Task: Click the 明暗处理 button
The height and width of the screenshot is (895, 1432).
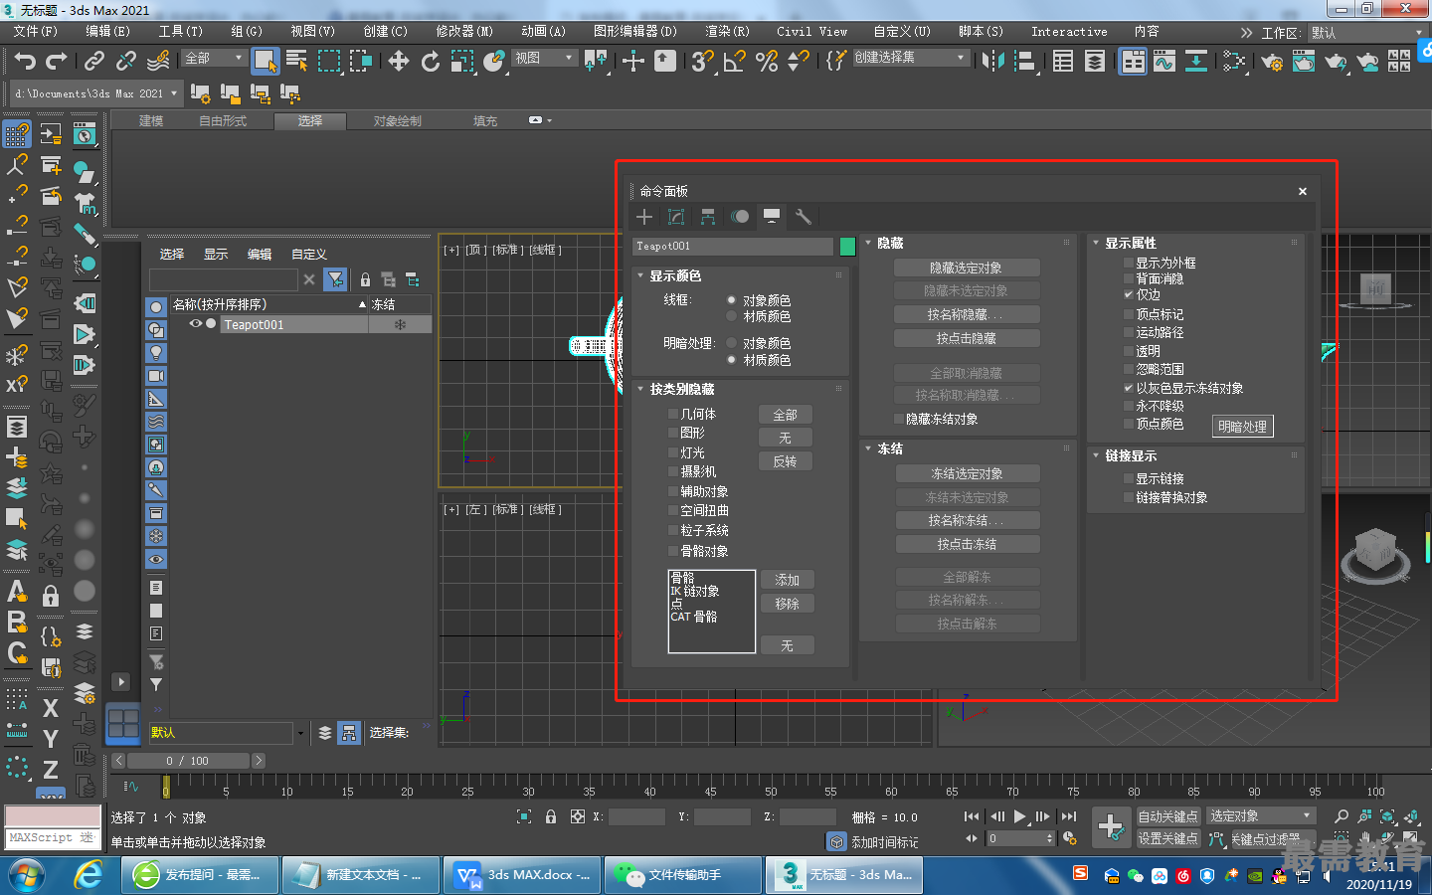Action: coord(1243,427)
